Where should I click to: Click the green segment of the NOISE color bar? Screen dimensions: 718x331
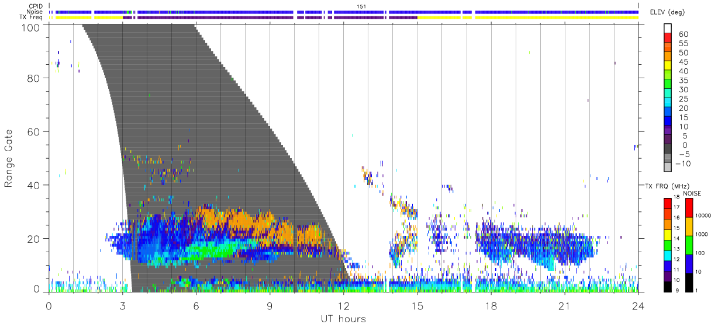[689, 245]
